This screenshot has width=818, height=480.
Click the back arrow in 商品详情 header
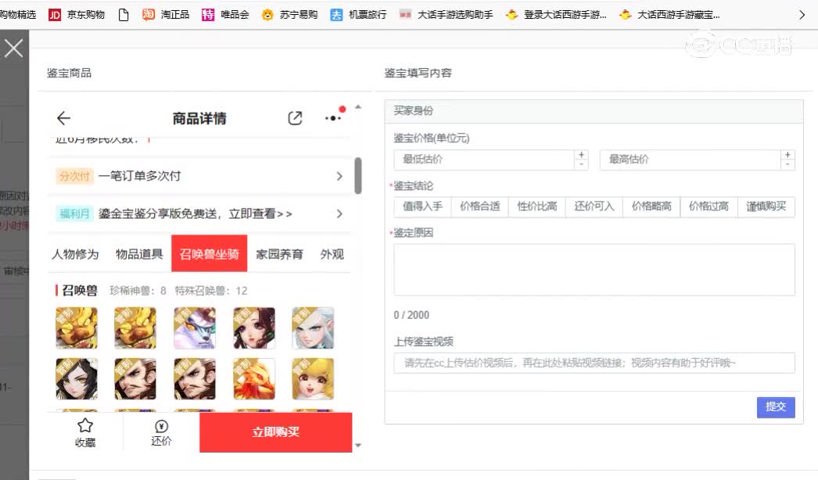tap(64, 119)
